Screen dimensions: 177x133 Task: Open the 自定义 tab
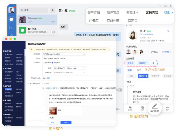[132, 20]
